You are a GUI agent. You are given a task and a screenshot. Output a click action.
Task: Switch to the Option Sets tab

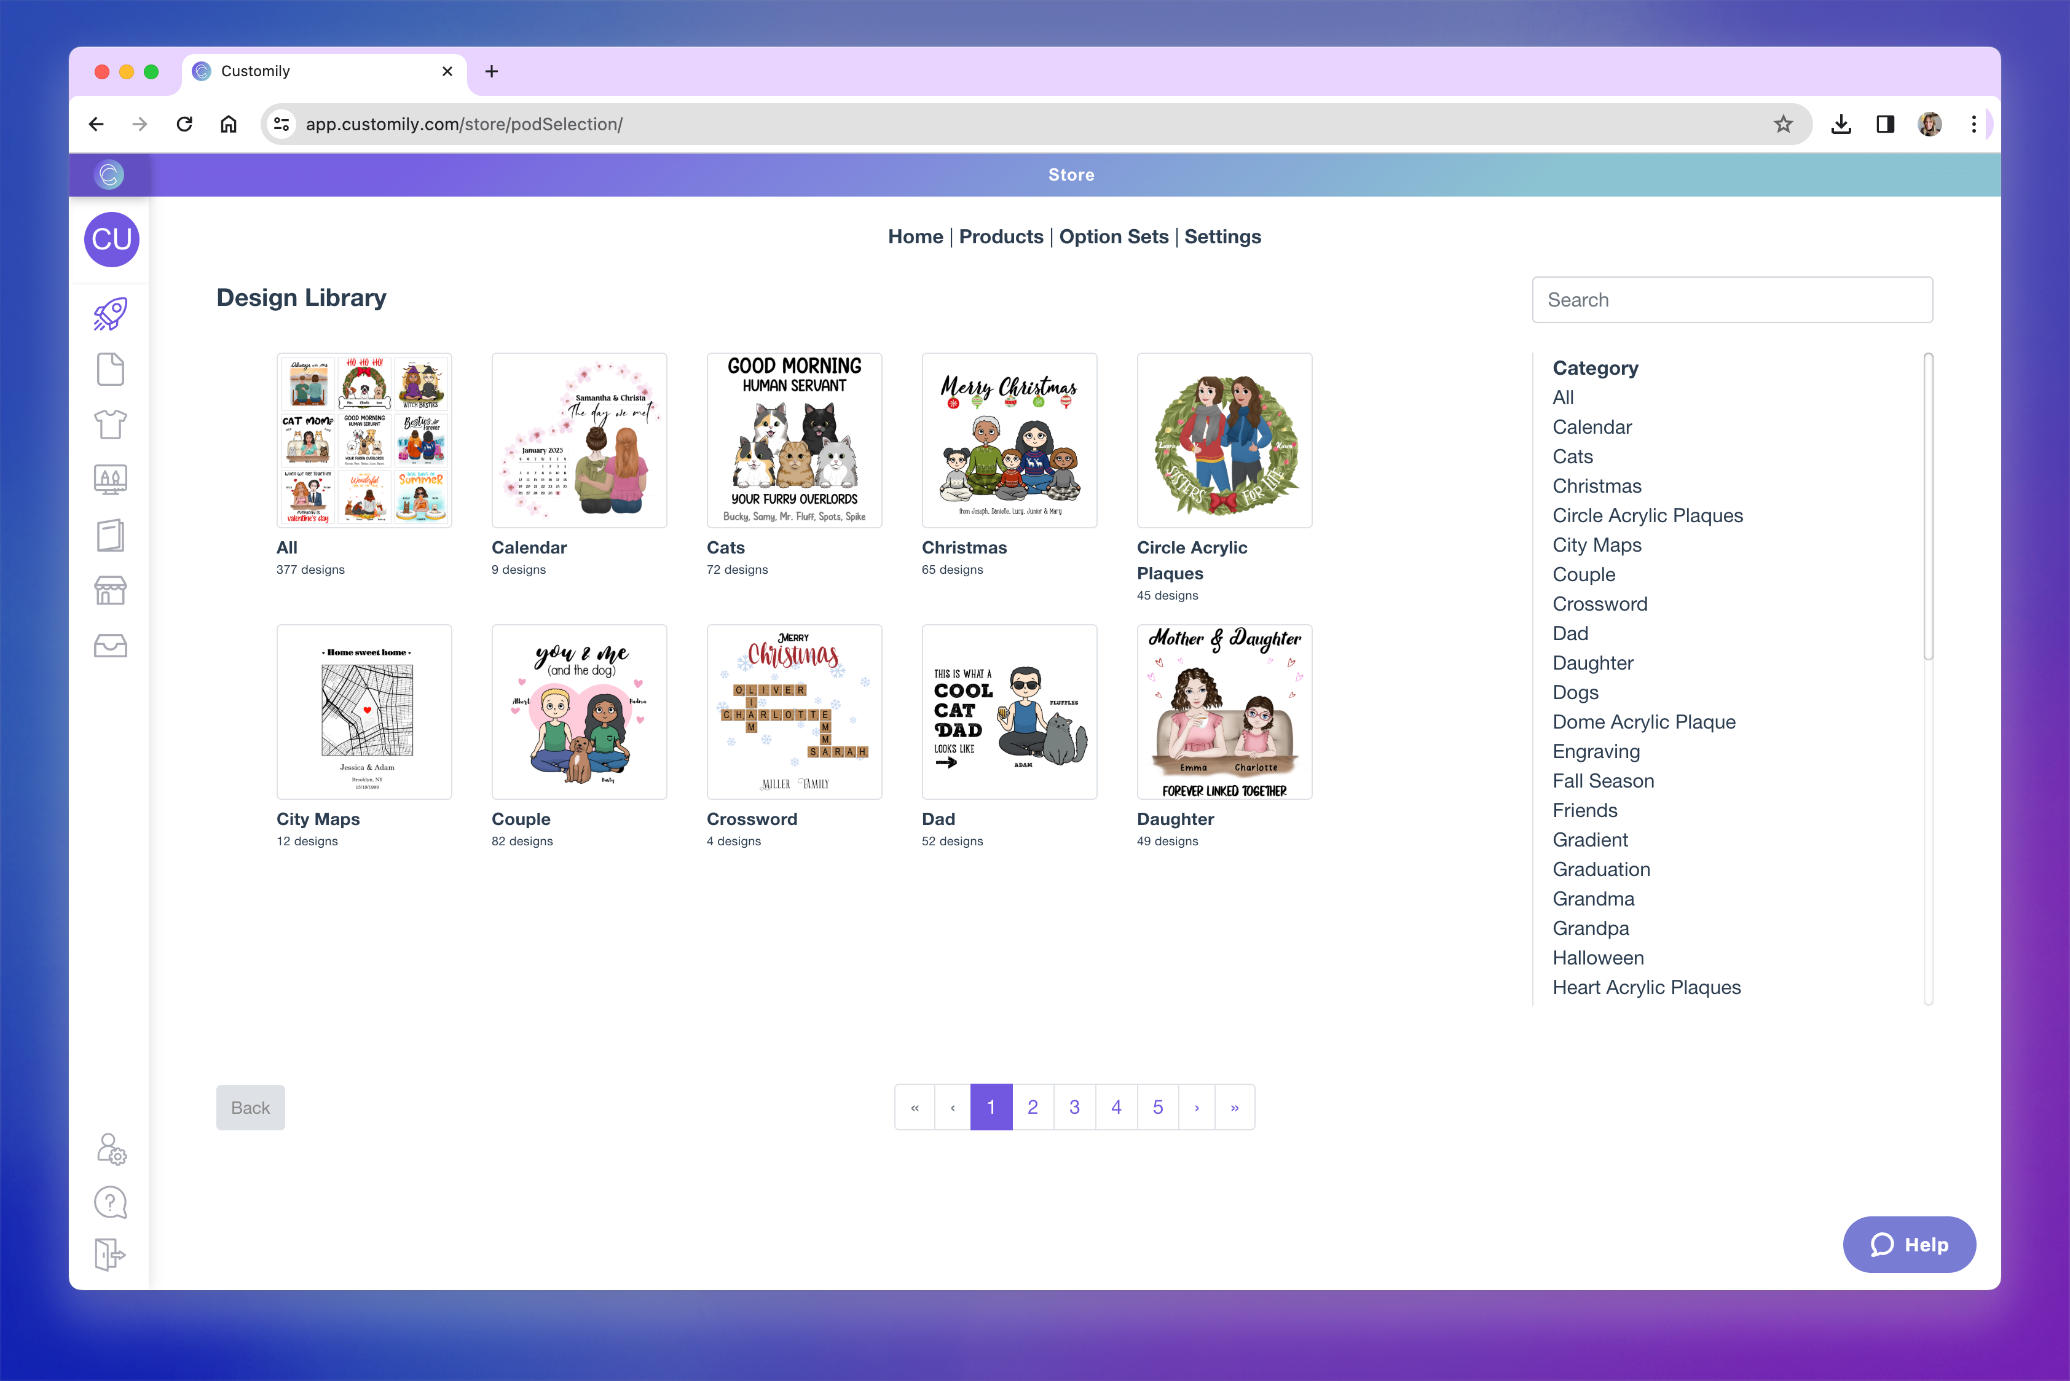tap(1113, 236)
